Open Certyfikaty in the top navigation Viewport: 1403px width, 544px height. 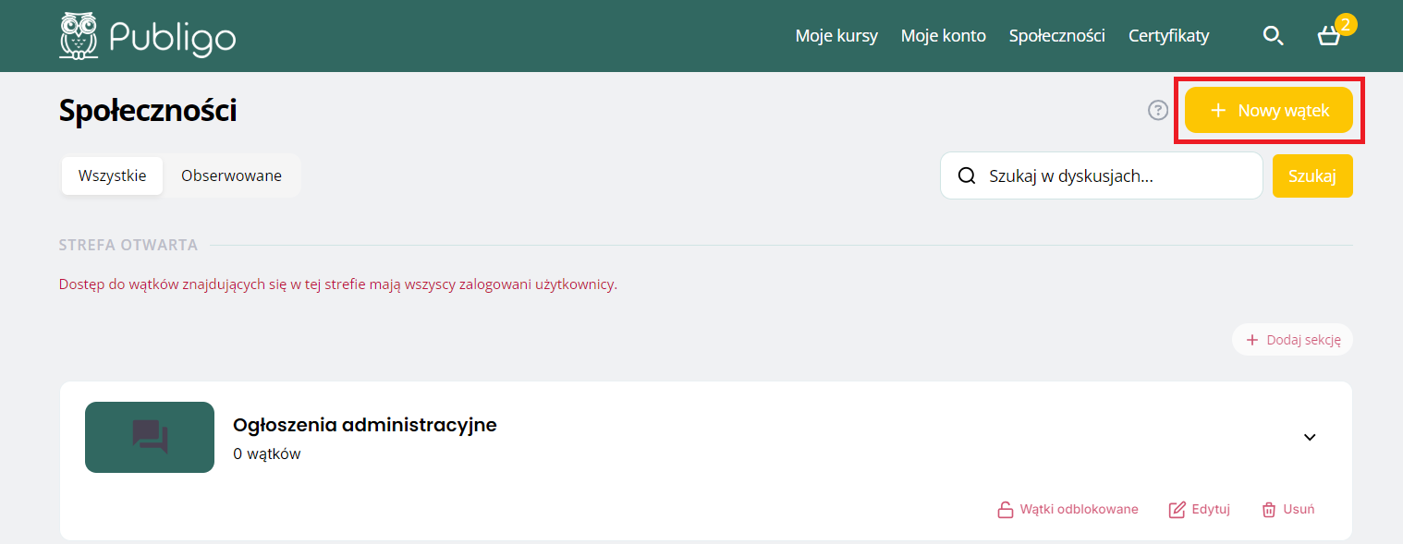click(1168, 36)
